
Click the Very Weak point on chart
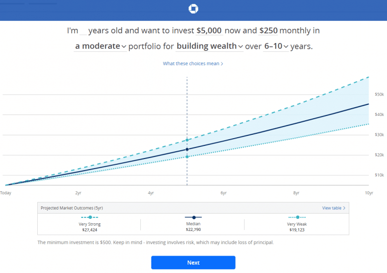click(187, 157)
